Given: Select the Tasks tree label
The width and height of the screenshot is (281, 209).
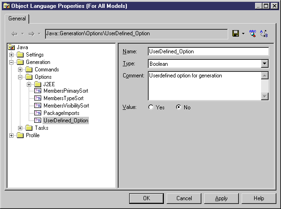Looking at the screenshot, I should pos(42,128).
